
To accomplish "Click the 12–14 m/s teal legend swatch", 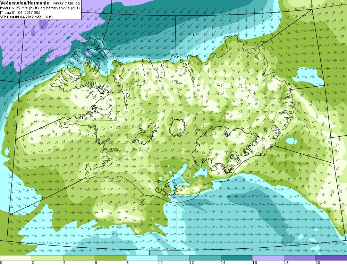I will (x=205, y=258).
